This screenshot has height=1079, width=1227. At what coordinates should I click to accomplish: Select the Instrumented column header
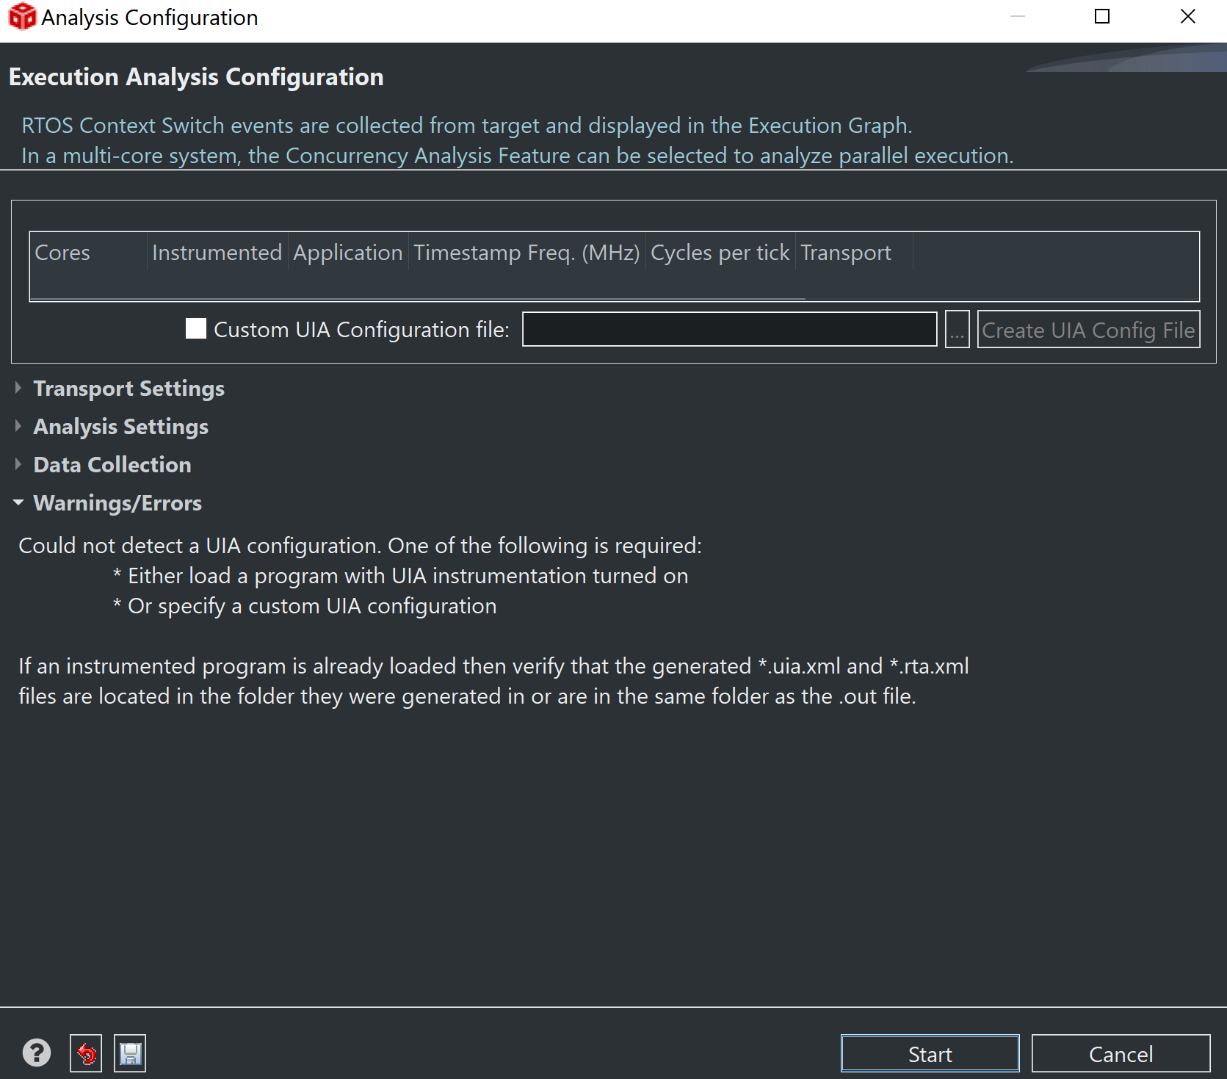click(x=217, y=252)
